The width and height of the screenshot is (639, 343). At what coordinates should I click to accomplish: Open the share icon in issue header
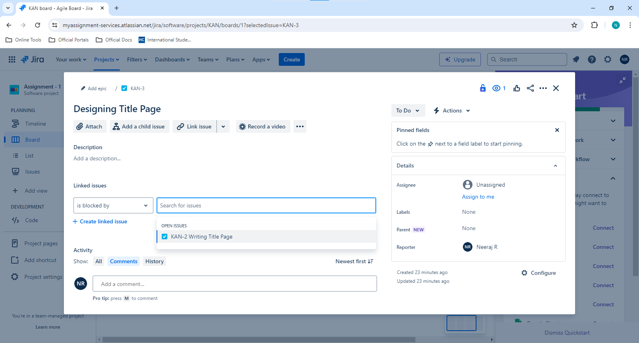(x=530, y=88)
